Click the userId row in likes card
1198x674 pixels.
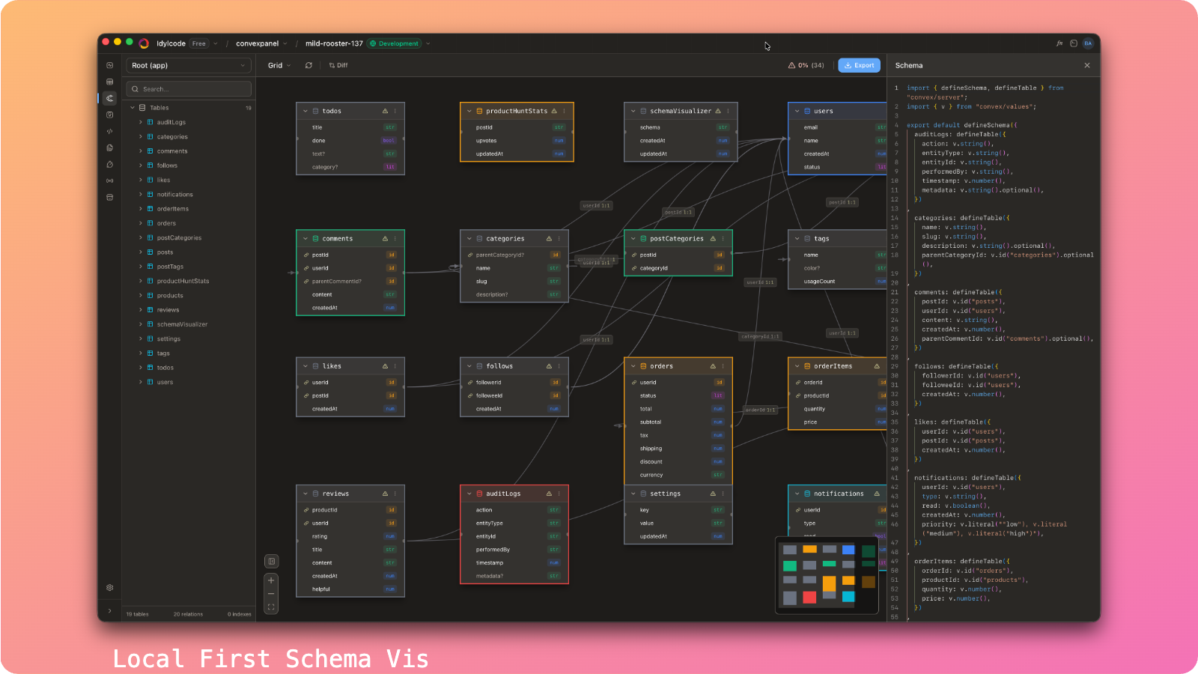350,382
